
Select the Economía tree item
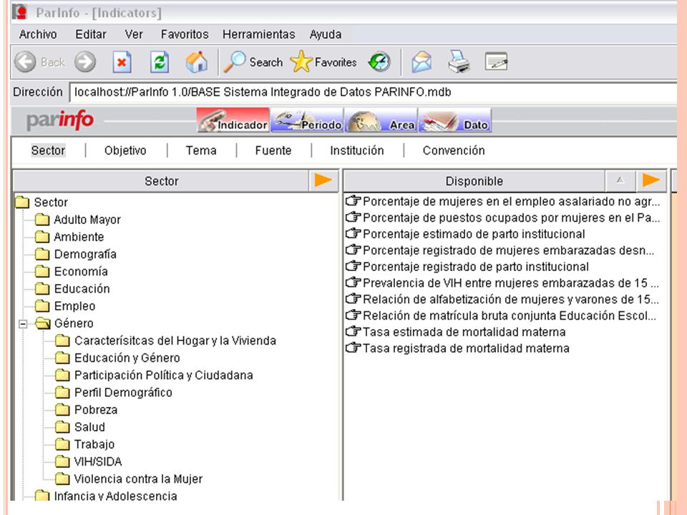81,271
